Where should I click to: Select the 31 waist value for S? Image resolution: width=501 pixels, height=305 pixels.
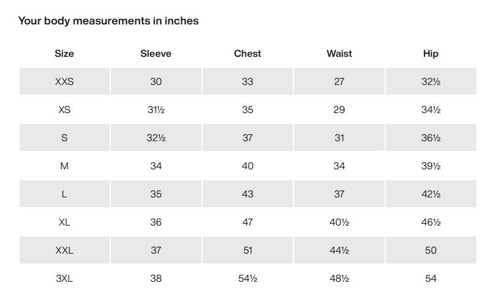coord(339,138)
